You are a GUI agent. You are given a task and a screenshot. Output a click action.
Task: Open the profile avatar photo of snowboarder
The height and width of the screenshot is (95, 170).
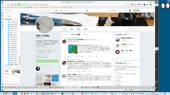[x=45, y=25]
